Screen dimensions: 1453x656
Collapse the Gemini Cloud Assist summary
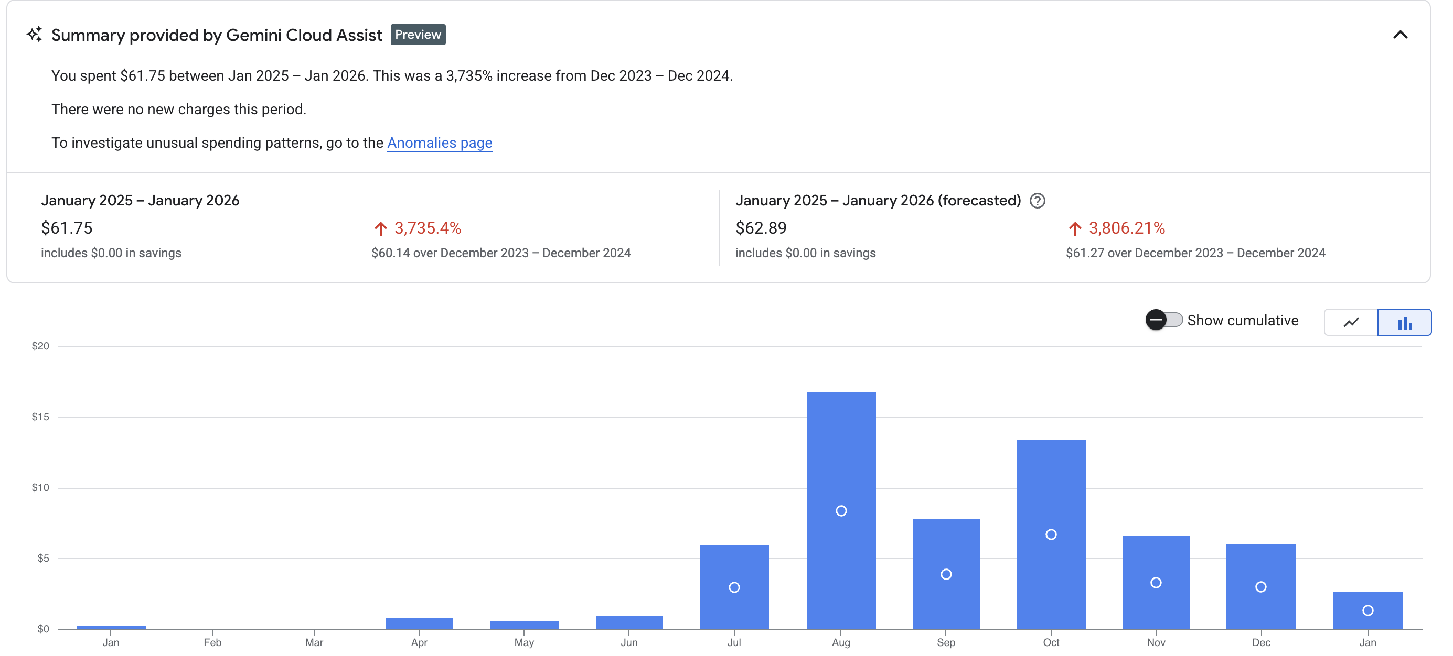[1400, 35]
